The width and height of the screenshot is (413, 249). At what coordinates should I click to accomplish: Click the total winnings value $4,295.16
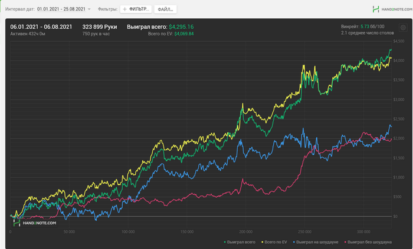tap(181, 27)
